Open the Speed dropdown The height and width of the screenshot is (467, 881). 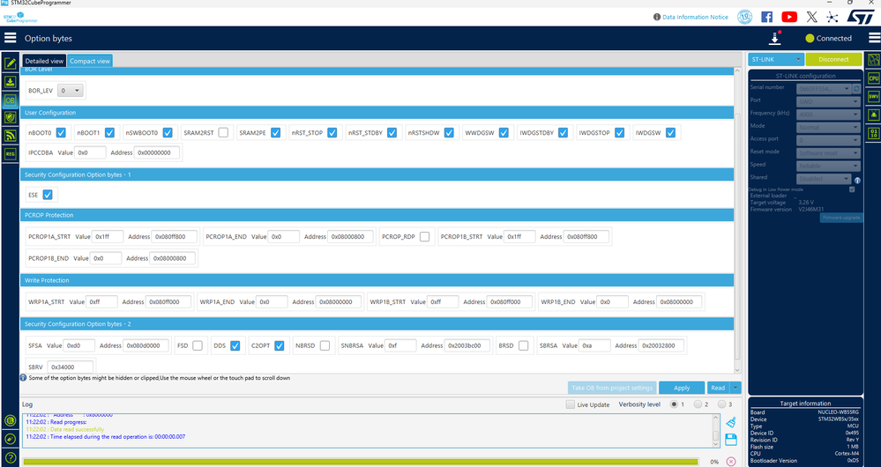pyautogui.click(x=828, y=167)
